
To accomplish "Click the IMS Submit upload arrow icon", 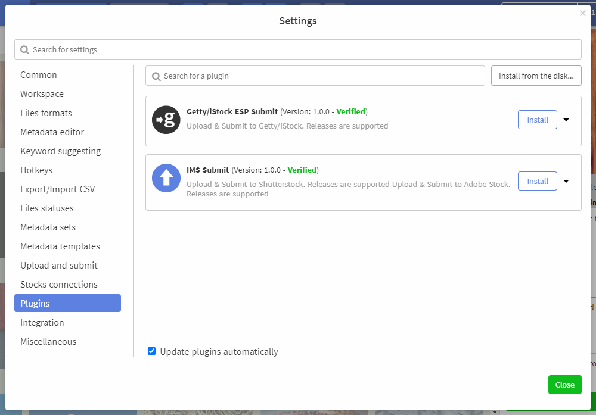I will [166, 178].
